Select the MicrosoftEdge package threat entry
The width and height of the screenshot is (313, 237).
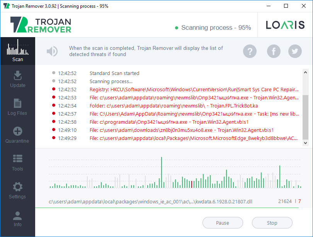194,138
